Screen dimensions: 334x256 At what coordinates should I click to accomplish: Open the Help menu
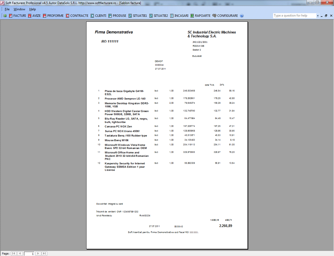(33, 9)
